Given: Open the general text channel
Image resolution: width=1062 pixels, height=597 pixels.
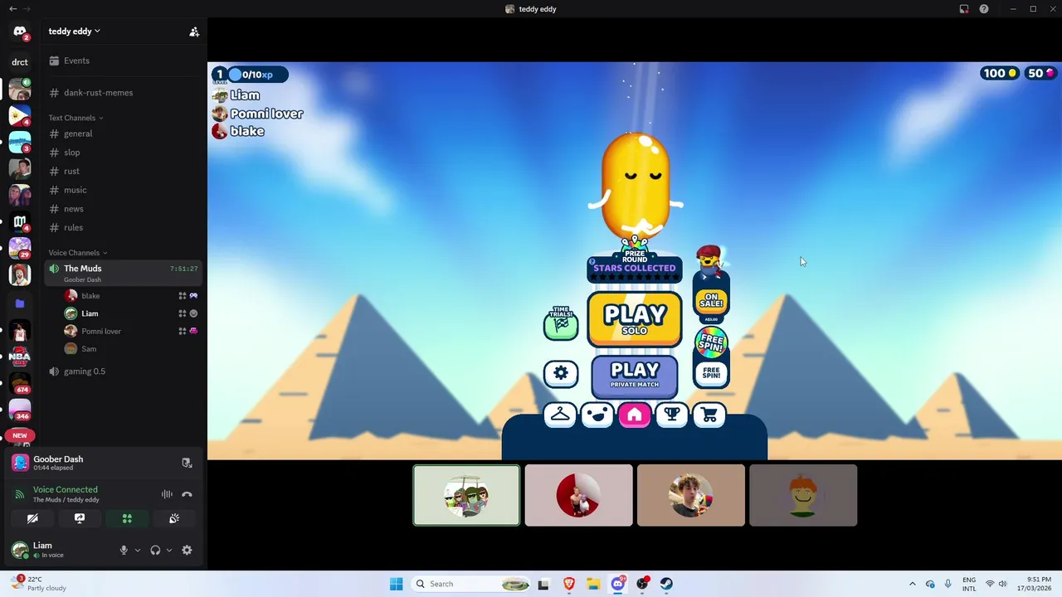Looking at the screenshot, I should (124, 133).
